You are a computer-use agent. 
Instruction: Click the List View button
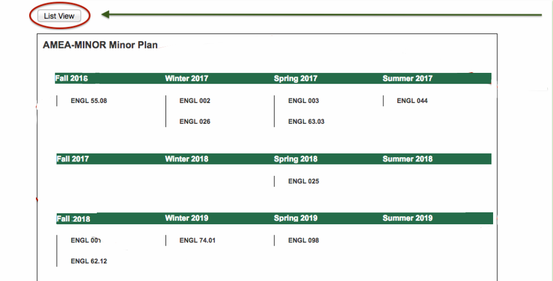[x=59, y=16]
